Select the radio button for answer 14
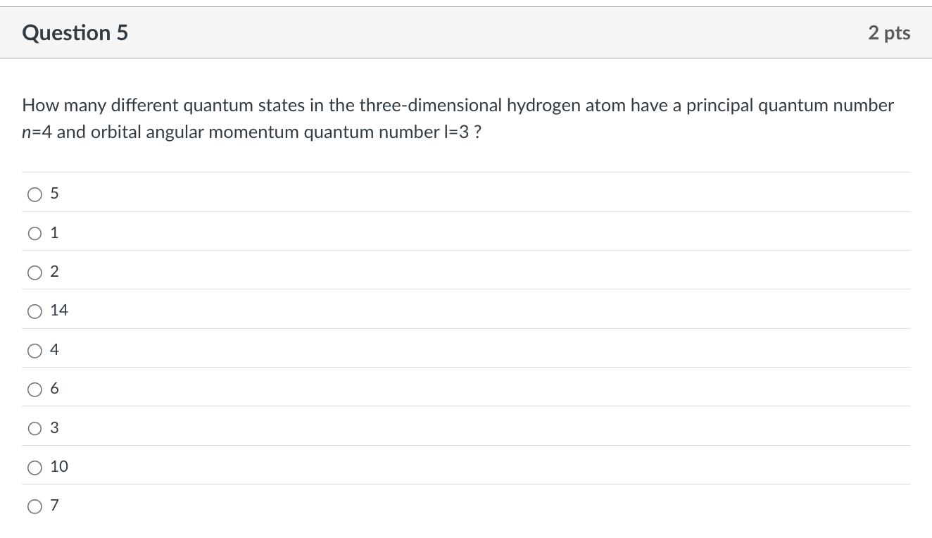The image size is (932, 538). (34, 311)
